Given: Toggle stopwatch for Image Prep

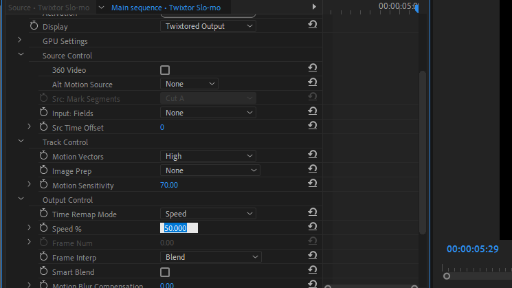Looking at the screenshot, I should tap(44, 170).
